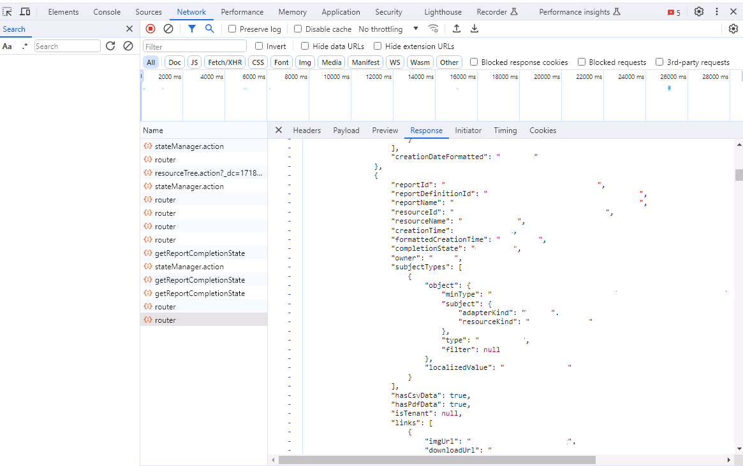
Task: Open the Timing tab
Action: [505, 130]
